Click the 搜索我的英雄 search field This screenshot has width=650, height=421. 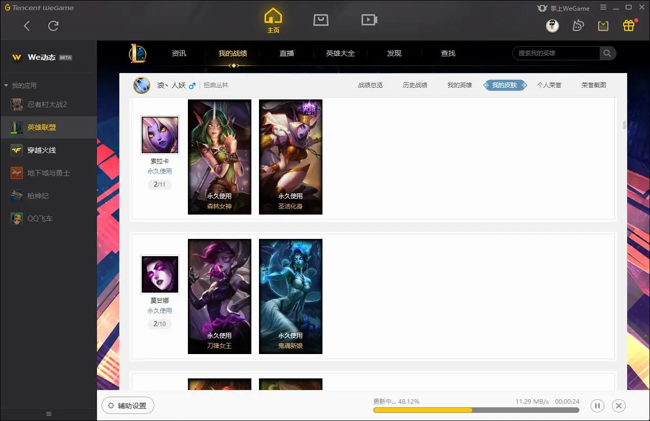tap(556, 53)
